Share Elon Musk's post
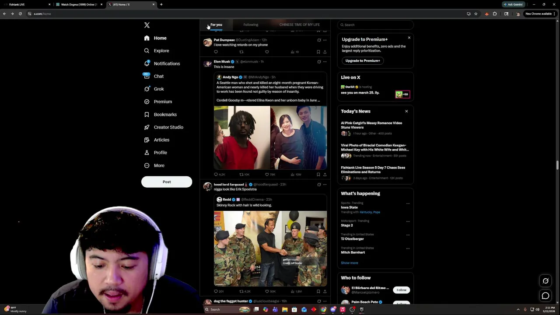 (325, 175)
